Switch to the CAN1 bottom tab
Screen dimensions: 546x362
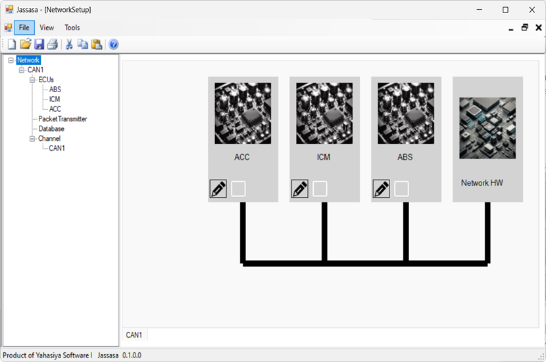(x=134, y=335)
